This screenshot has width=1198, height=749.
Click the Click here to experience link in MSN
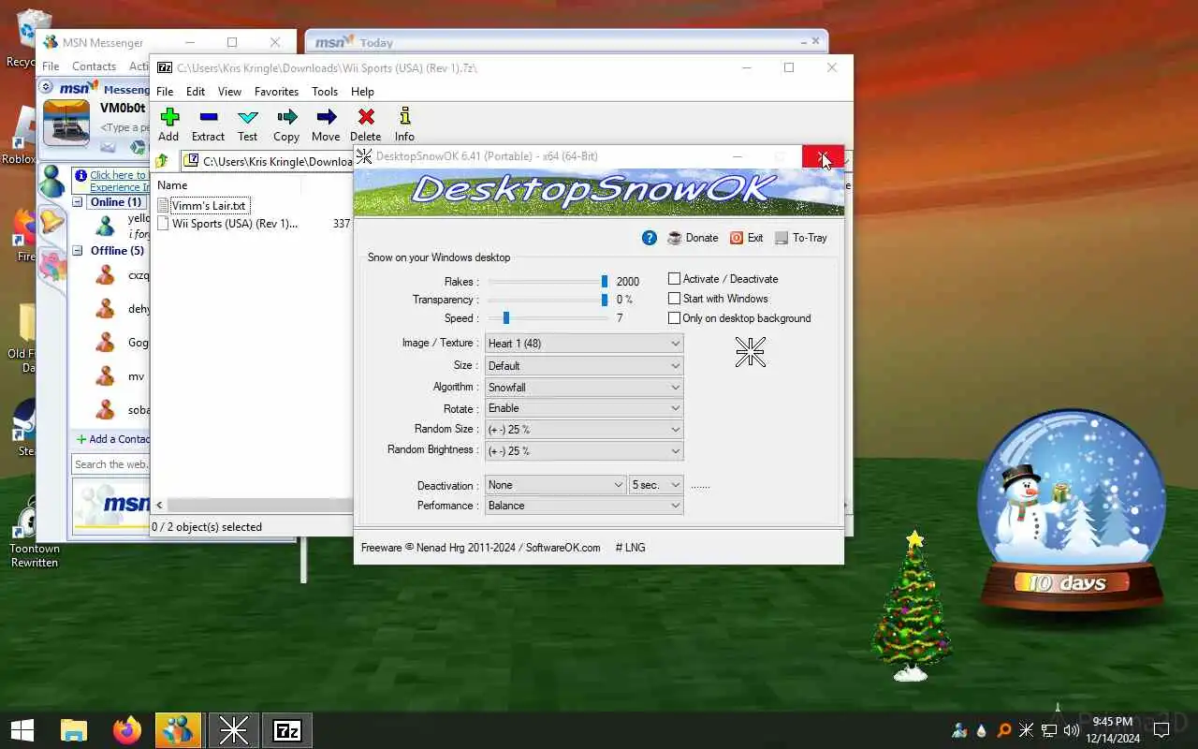click(118, 181)
